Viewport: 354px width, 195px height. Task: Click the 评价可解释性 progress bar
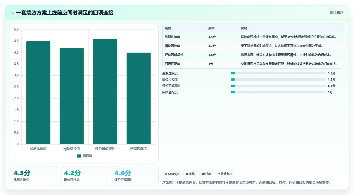point(278,86)
